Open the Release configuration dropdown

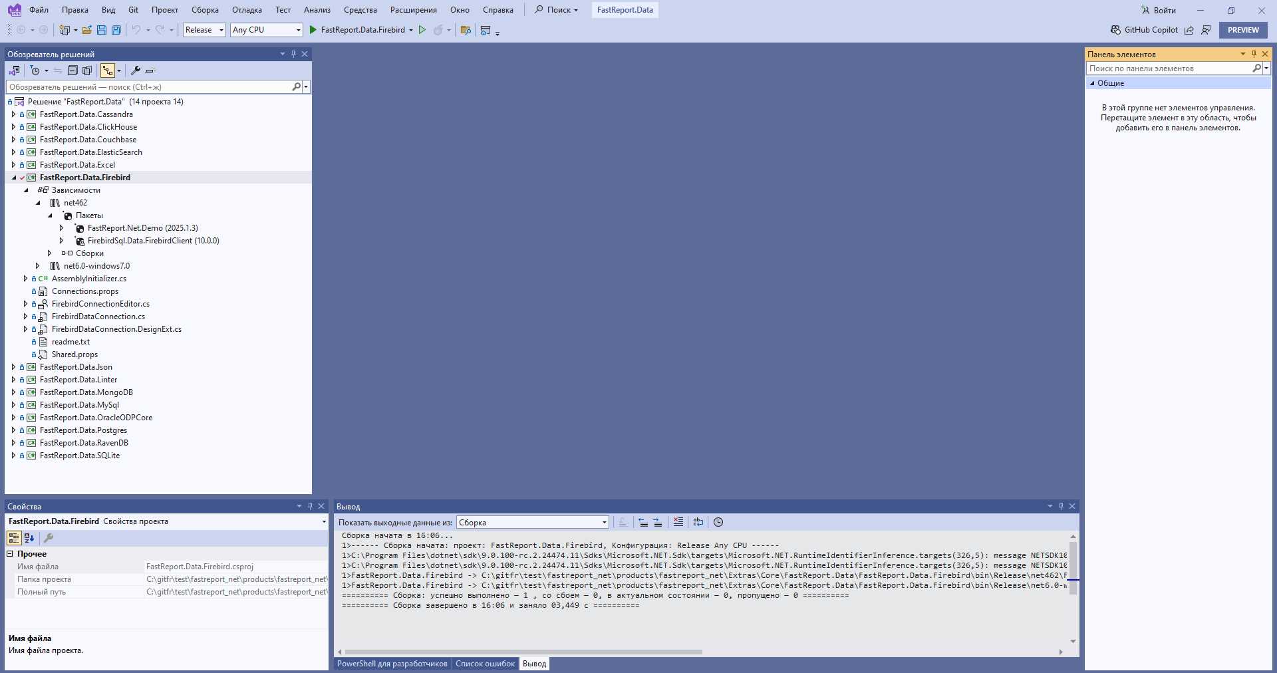tap(205, 30)
